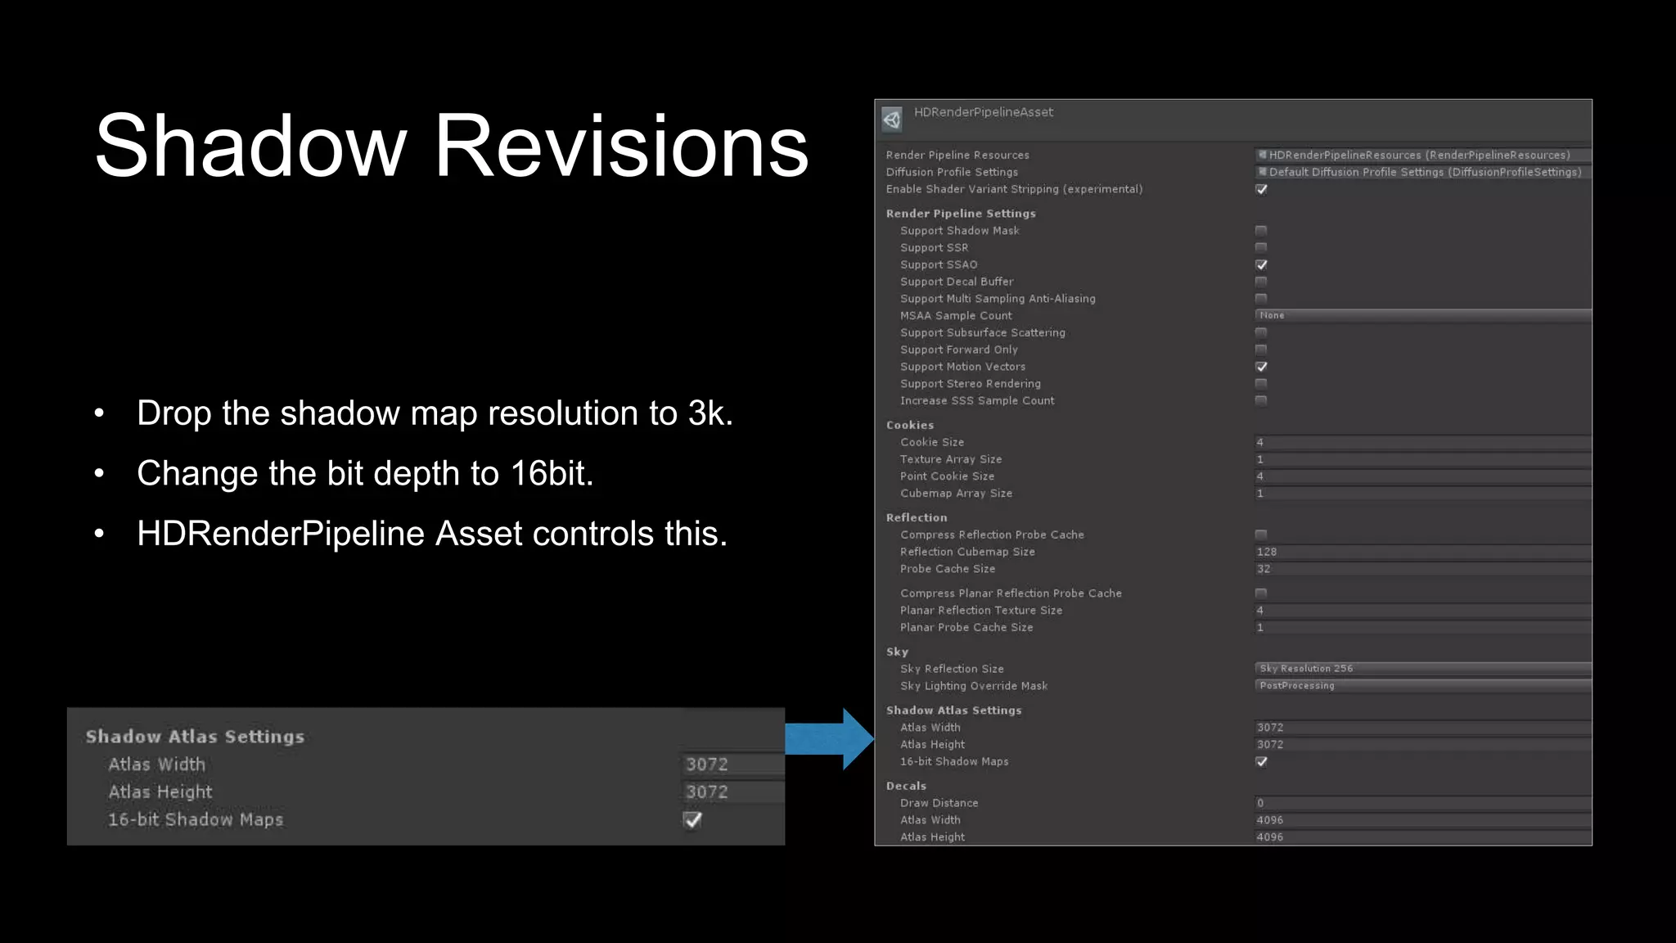Select the Render Pipeline Resources object field
1676x943 pixels.
(1423, 155)
